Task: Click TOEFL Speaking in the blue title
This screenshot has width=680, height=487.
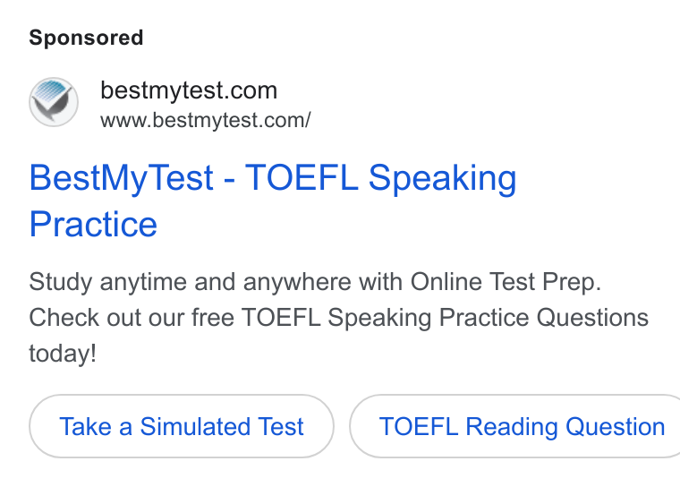Action: tap(381, 178)
